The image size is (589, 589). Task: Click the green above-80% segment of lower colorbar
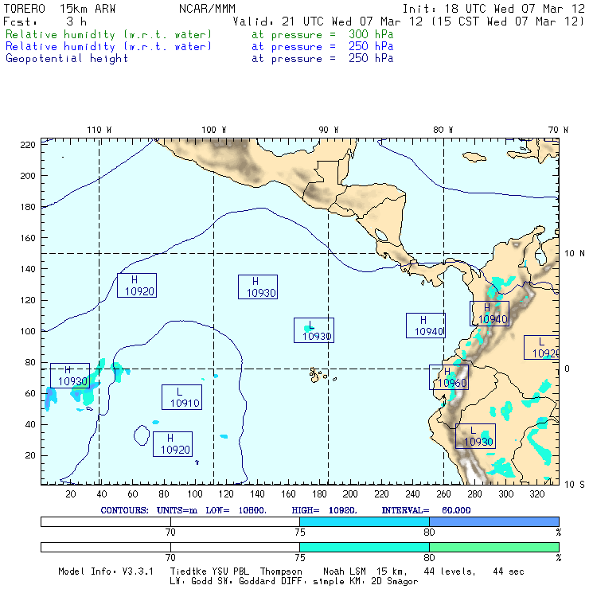click(x=494, y=547)
